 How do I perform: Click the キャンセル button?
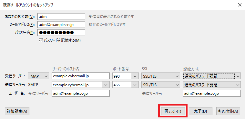228,111
